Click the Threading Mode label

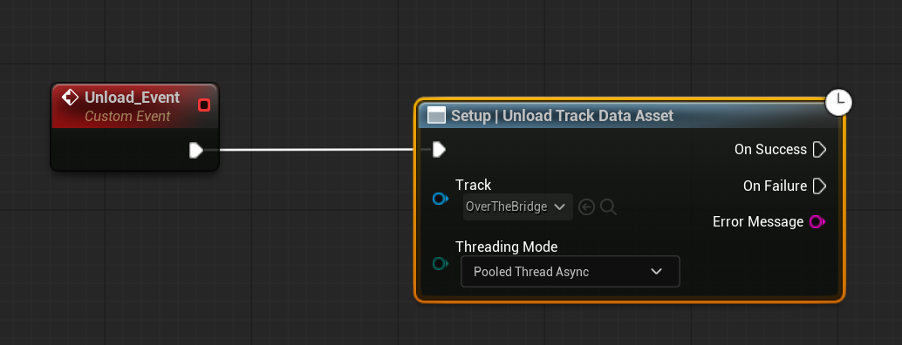point(507,247)
